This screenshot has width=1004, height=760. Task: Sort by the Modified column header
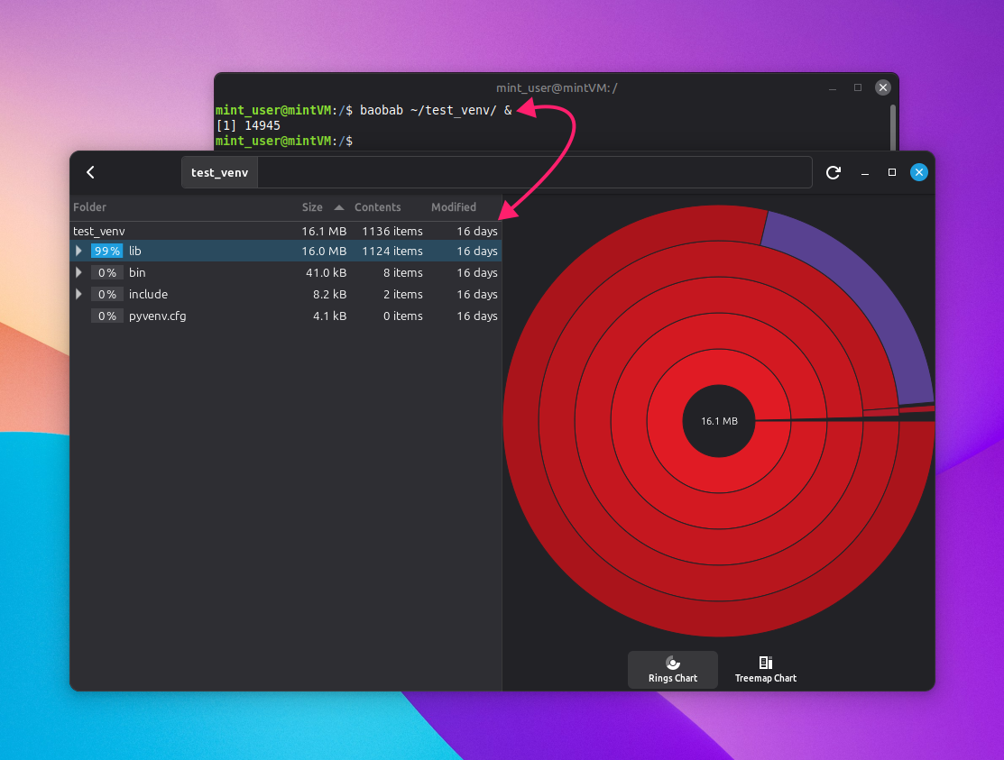(x=454, y=207)
